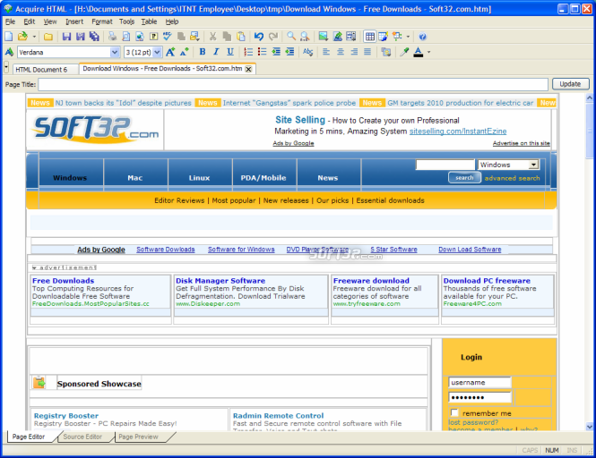
Task: Increase font size with the large A icon
Action: pos(170,52)
